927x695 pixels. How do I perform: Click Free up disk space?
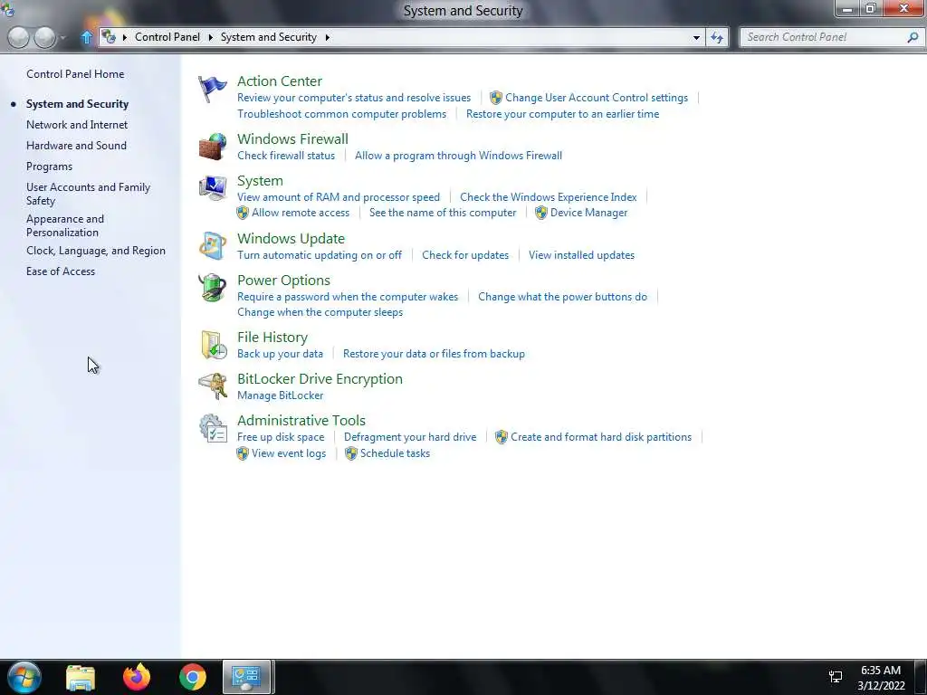[281, 437]
